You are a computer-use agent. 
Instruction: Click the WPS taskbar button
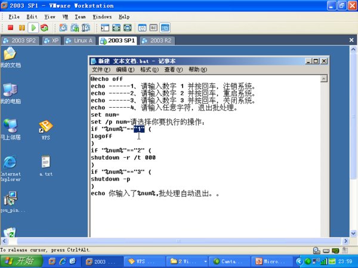pos(144,261)
